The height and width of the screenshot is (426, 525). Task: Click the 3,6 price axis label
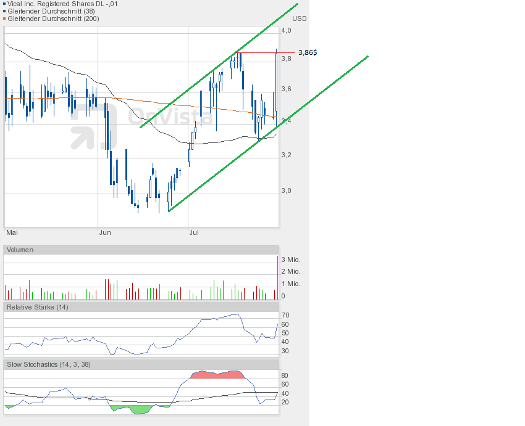pyautogui.click(x=286, y=89)
